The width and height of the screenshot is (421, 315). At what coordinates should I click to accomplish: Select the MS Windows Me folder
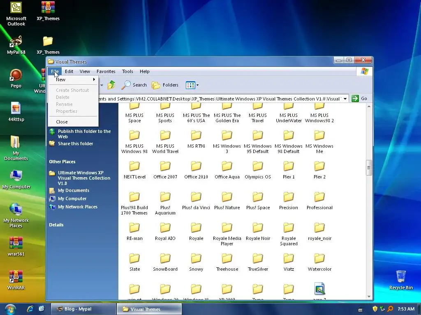click(x=319, y=142)
